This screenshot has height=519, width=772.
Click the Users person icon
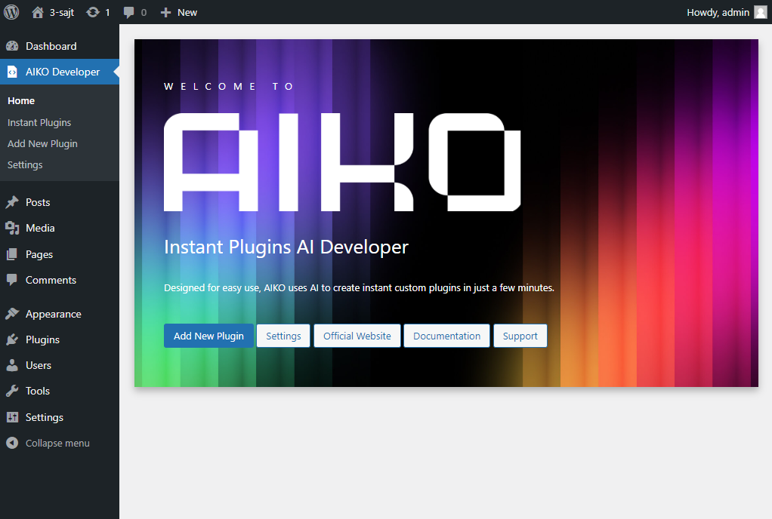12,365
